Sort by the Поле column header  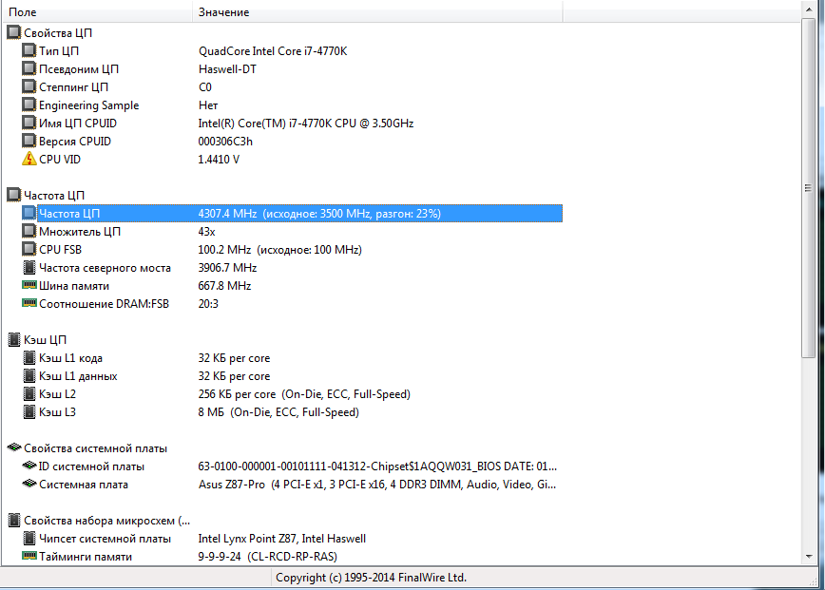(97, 12)
